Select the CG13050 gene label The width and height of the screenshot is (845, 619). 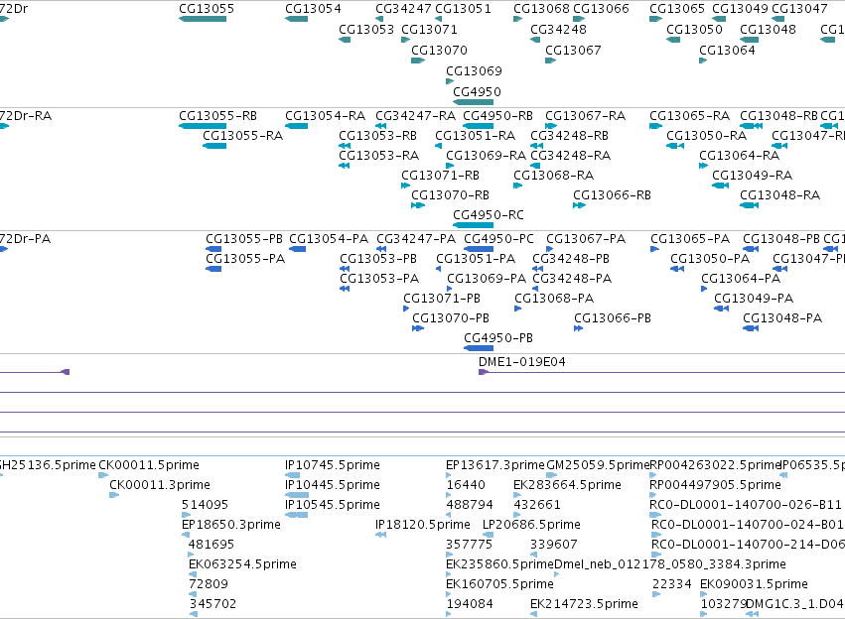click(695, 30)
